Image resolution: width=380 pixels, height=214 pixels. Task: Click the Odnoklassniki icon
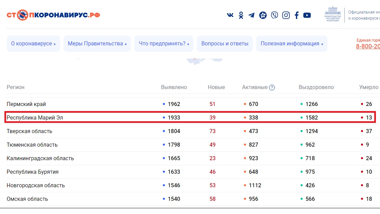(x=241, y=15)
